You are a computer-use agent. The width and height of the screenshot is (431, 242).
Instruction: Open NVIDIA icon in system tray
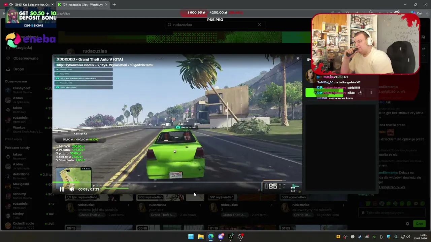click(374, 237)
